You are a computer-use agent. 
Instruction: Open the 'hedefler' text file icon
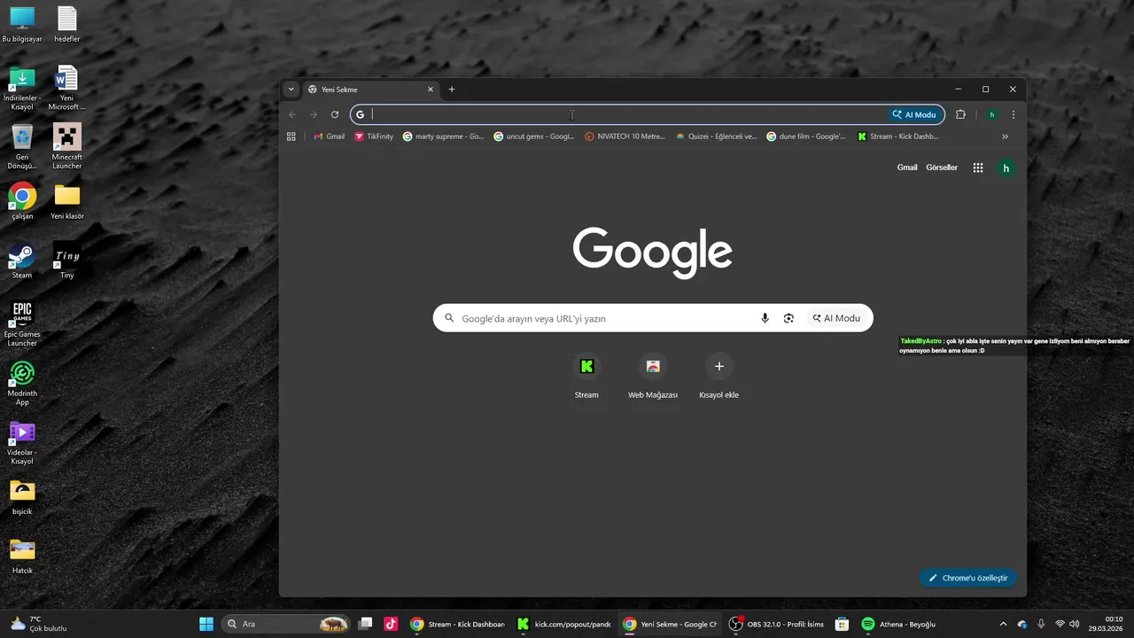(66, 25)
